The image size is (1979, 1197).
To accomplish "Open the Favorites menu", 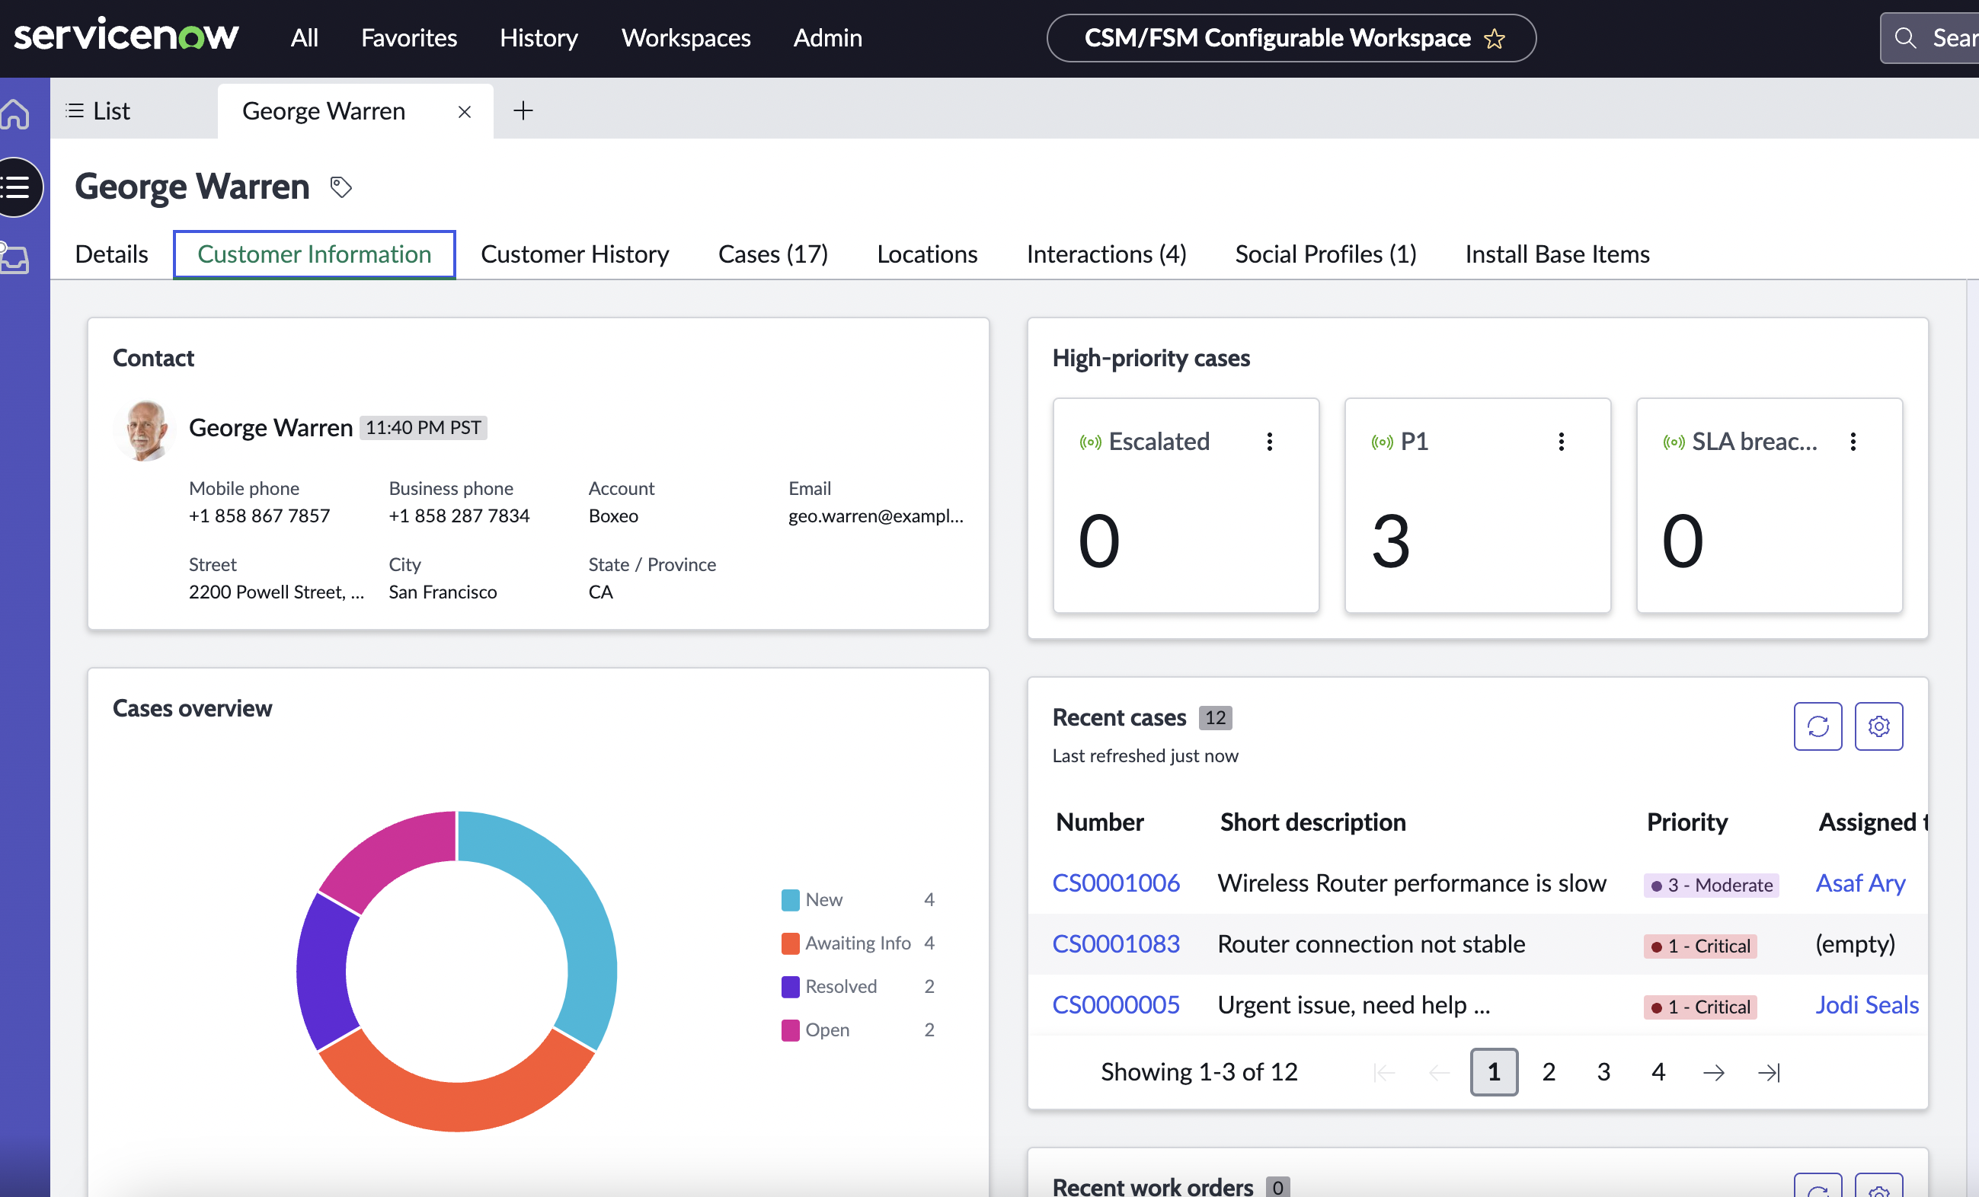I will pos(409,38).
